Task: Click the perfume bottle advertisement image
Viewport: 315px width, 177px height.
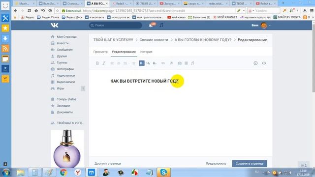Action: 67,148
